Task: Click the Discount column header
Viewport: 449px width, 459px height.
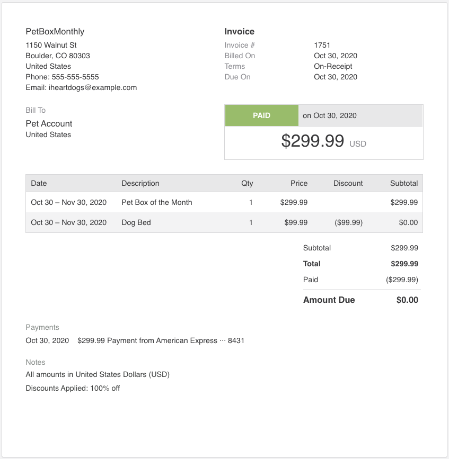Action: click(x=348, y=183)
